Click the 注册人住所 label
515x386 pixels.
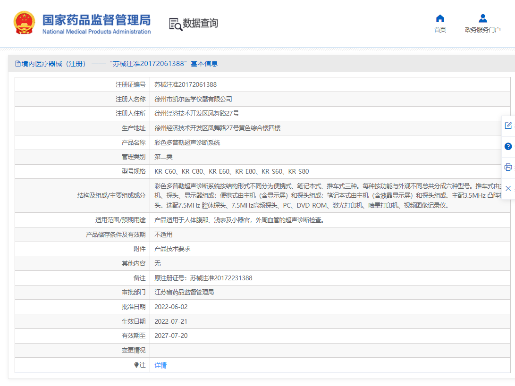coord(130,114)
